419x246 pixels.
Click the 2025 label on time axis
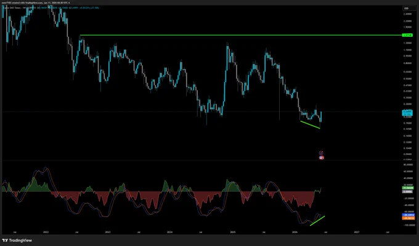tap(232, 232)
